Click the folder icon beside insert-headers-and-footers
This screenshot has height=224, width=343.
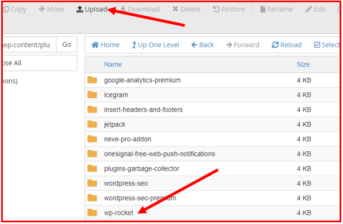click(92, 109)
